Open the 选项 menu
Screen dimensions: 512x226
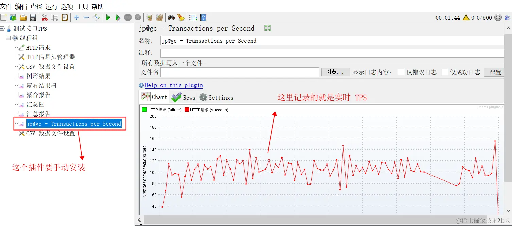(x=67, y=6)
